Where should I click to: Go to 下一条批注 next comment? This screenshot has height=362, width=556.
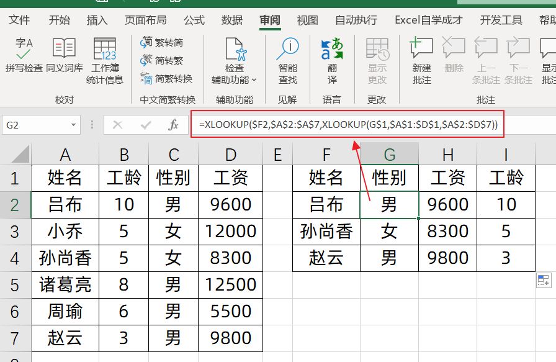click(x=518, y=60)
